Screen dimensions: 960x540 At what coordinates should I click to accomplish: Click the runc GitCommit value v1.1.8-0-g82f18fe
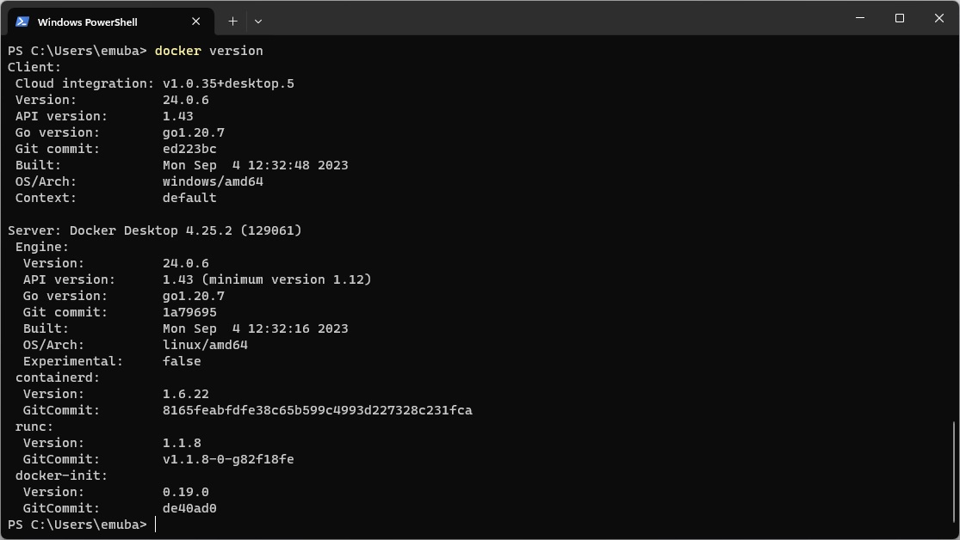pyautogui.click(x=228, y=459)
